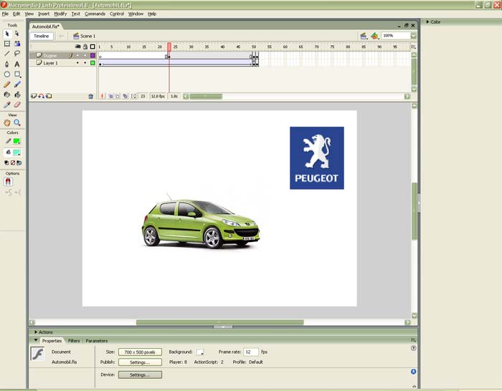Toggle Onion Skin Outlines button
This screenshot has height=391, width=502.
tap(118, 96)
